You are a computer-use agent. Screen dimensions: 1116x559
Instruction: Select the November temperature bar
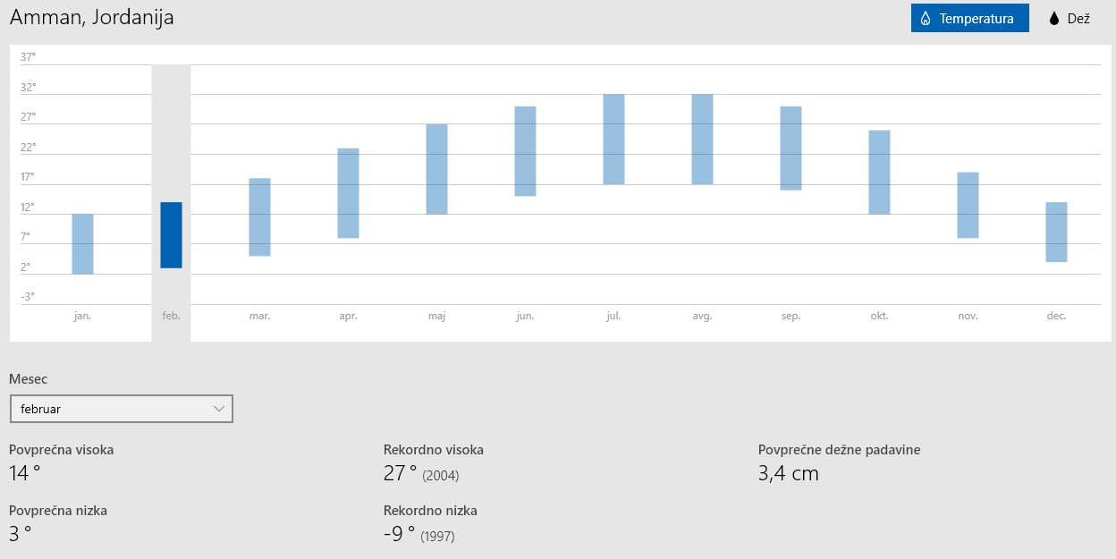point(968,205)
